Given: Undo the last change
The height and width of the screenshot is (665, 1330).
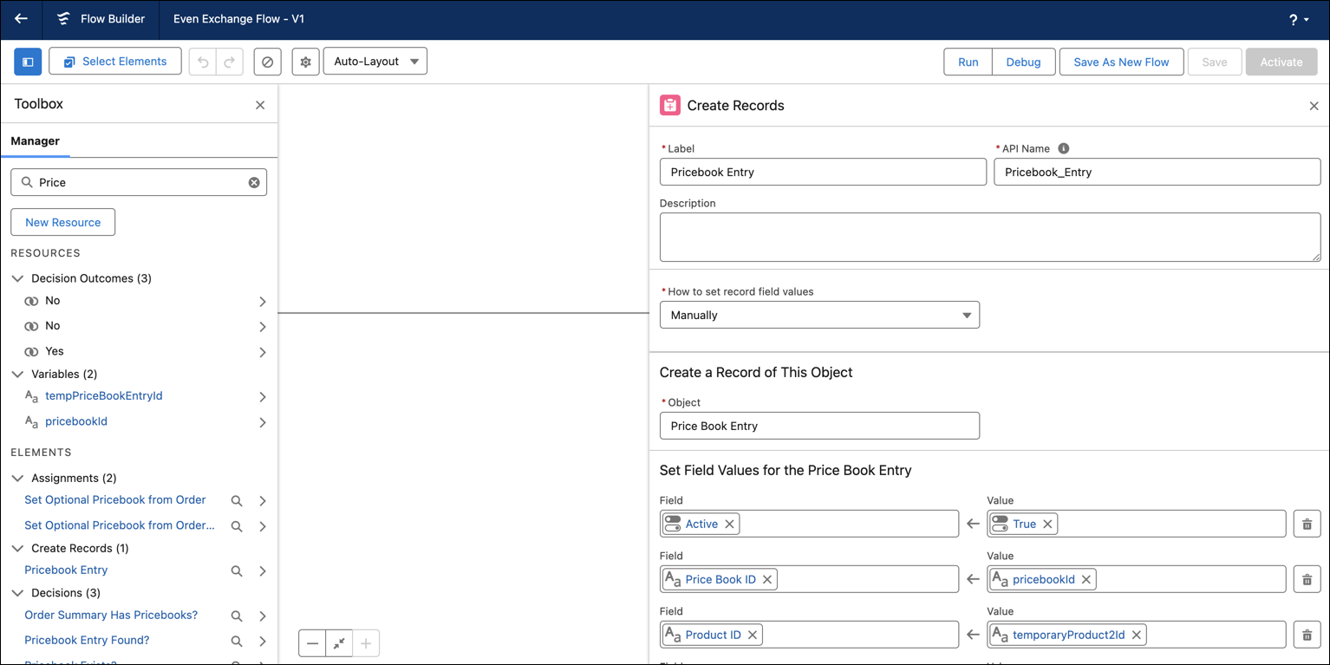Looking at the screenshot, I should 203,62.
